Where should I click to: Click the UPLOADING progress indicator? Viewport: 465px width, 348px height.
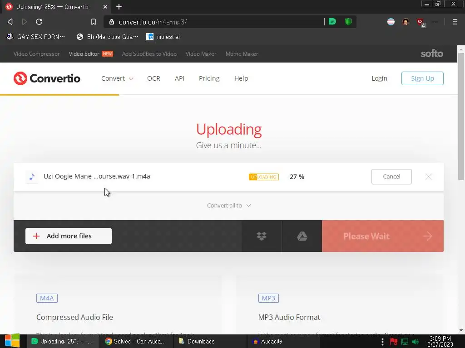(264, 177)
